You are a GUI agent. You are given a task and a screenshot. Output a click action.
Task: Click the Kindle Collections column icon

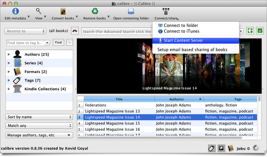(x=18, y=89)
